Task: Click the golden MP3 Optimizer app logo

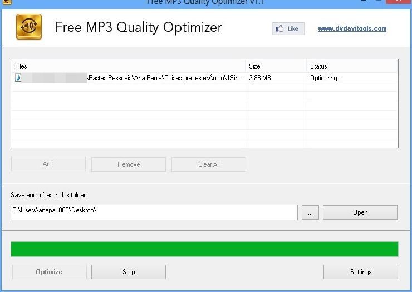Action: [29, 27]
